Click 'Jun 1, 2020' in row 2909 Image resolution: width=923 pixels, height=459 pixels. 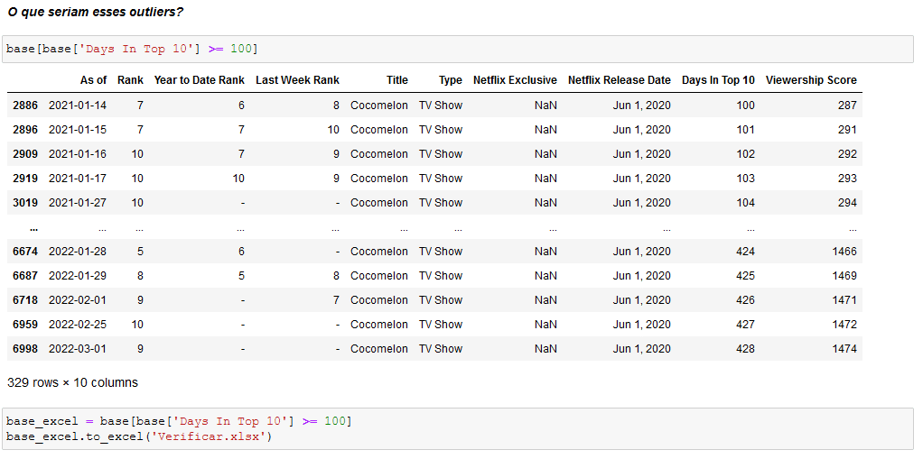click(641, 154)
